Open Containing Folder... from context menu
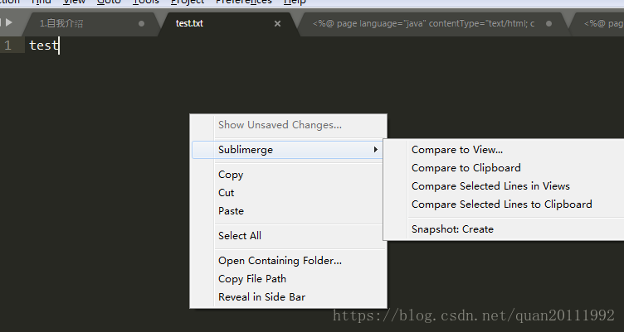This screenshot has height=332, width=624. point(280,261)
